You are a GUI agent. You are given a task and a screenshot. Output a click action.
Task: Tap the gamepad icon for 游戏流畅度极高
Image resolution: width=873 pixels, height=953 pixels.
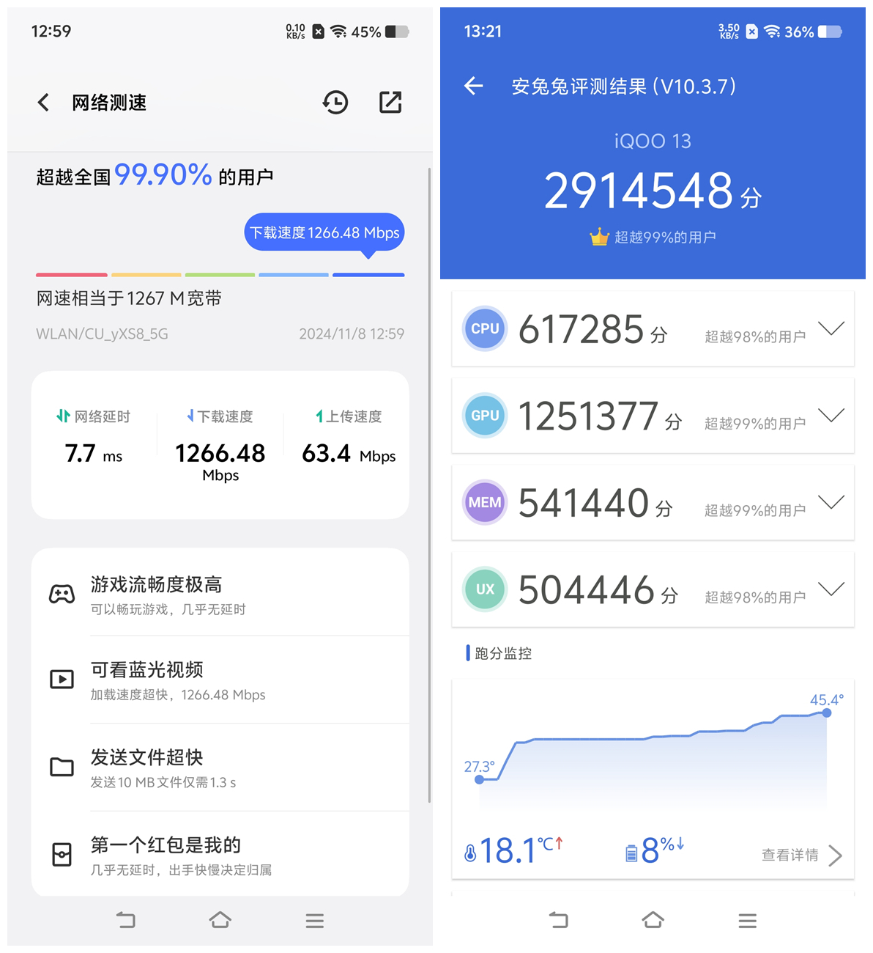click(62, 594)
